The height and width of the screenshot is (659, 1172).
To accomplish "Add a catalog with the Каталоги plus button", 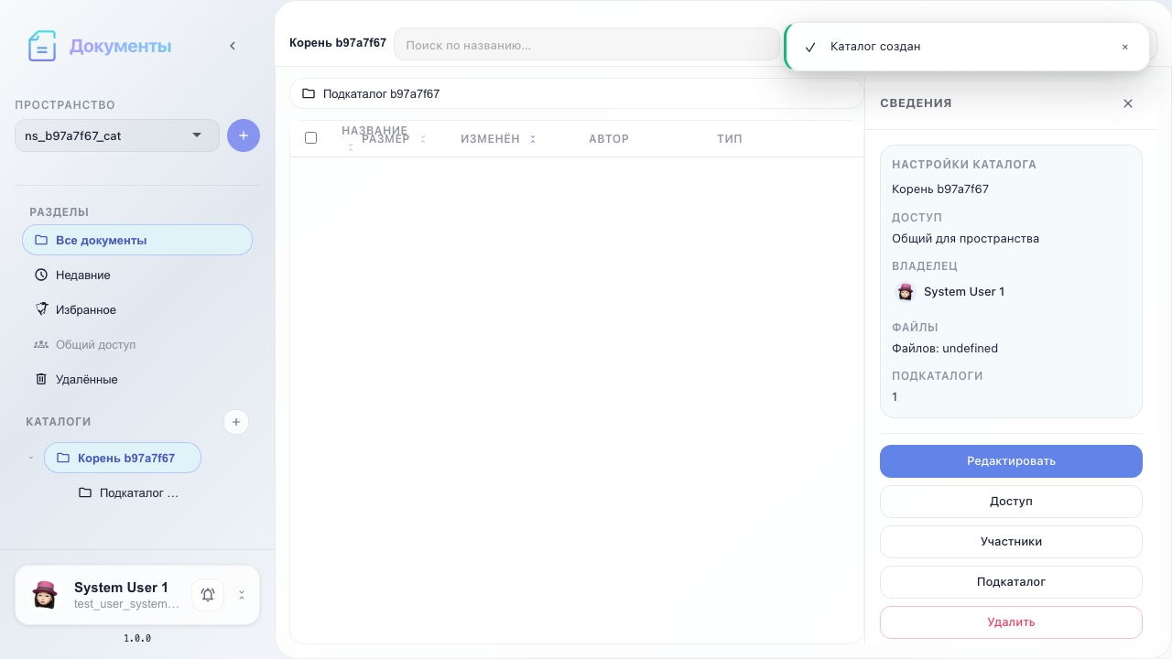I will click(x=236, y=422).
